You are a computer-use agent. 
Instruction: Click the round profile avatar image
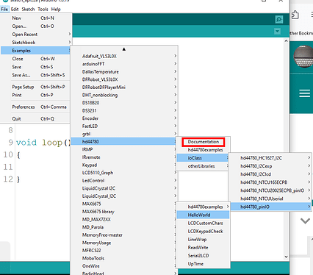303,57
